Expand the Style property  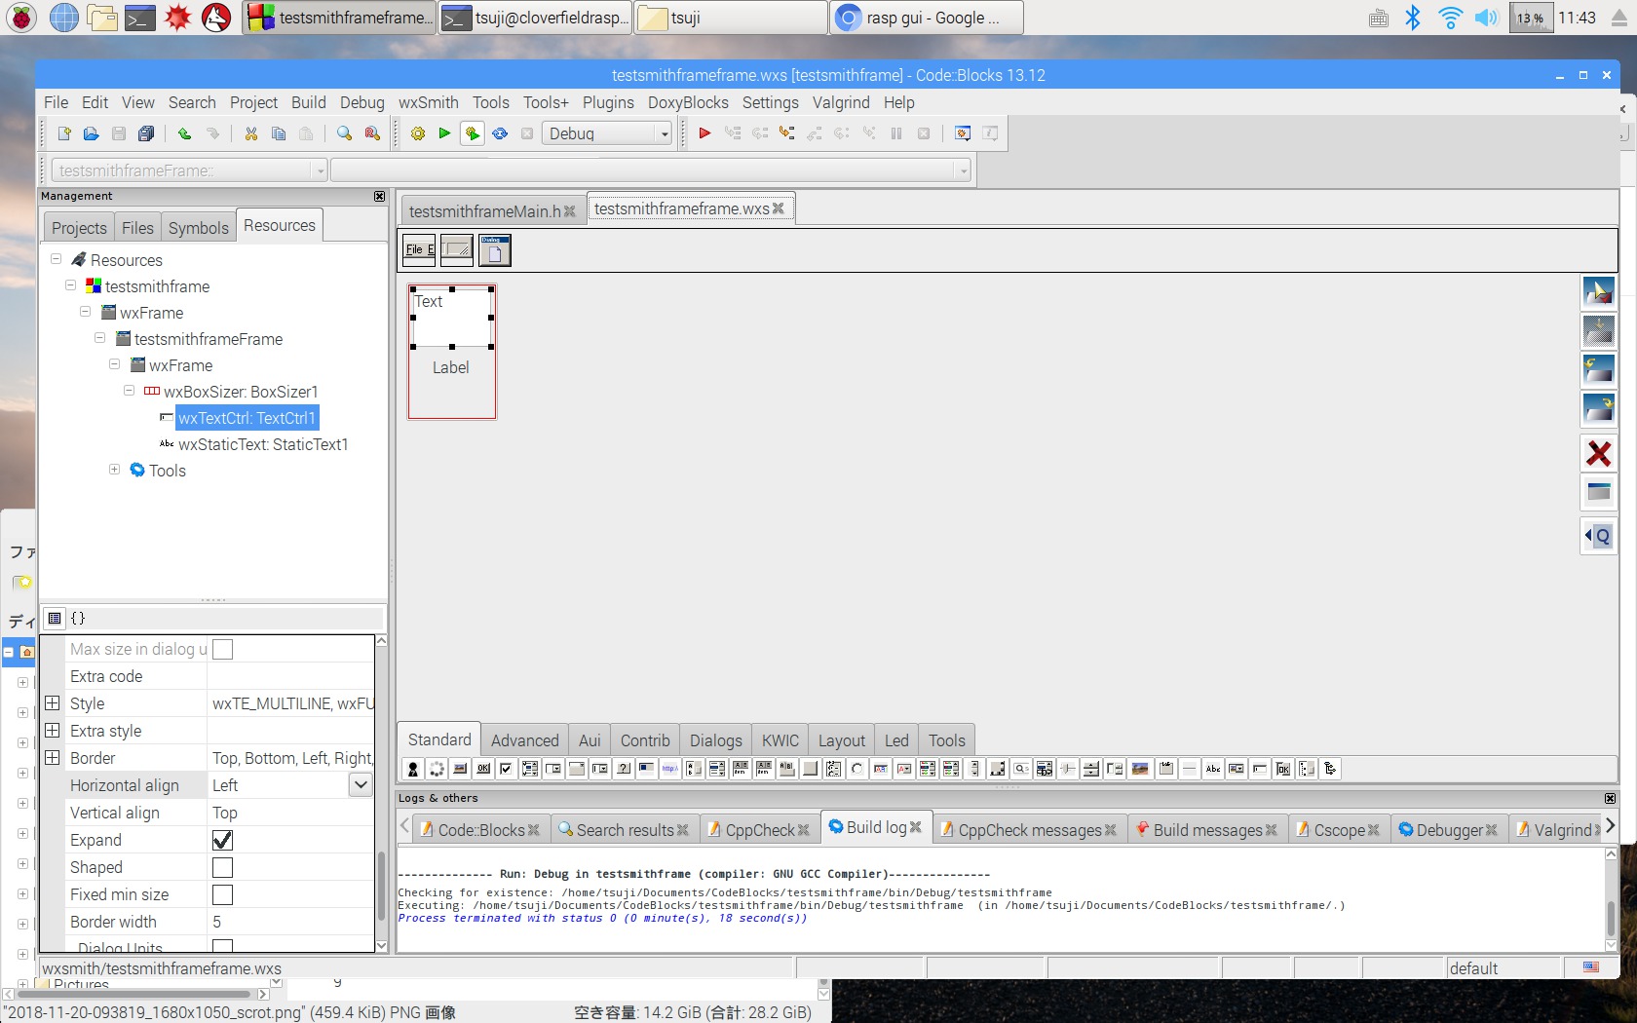tap(53, 702)
